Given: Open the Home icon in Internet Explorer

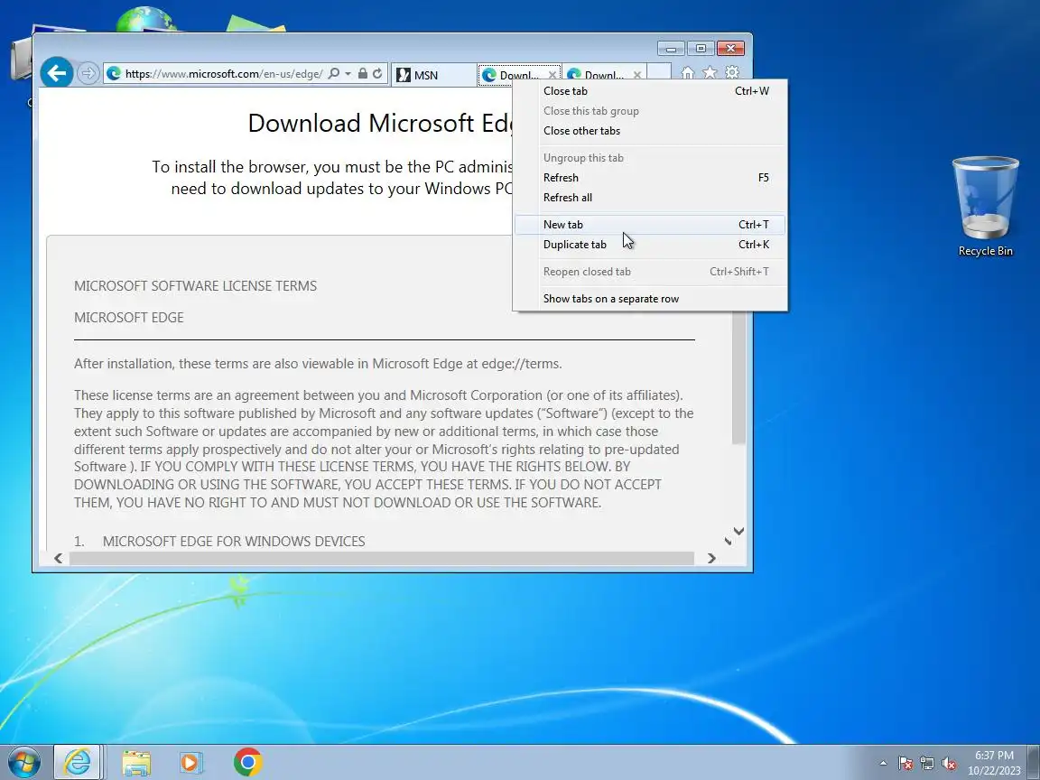Looking at the screenshot, I should (688, 73).
